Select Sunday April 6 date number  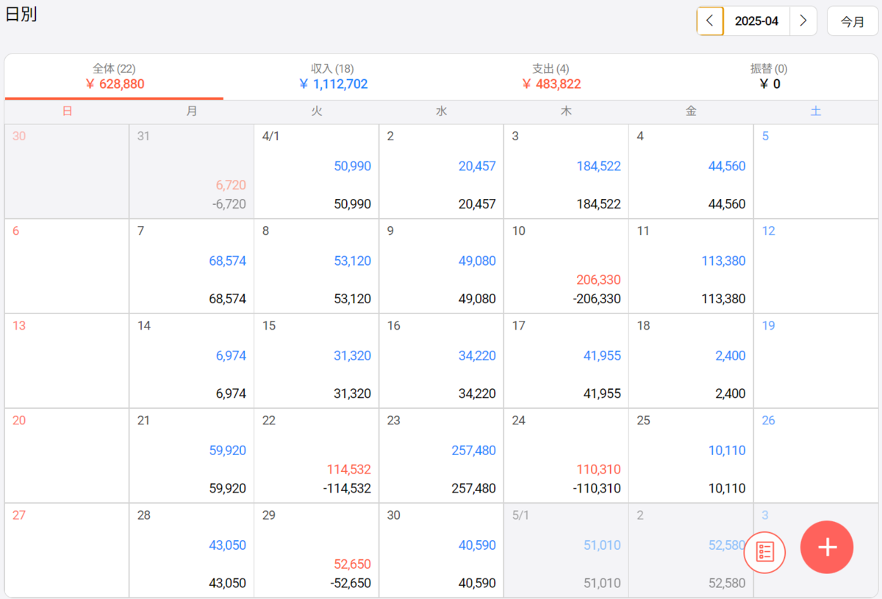[16, 230]
